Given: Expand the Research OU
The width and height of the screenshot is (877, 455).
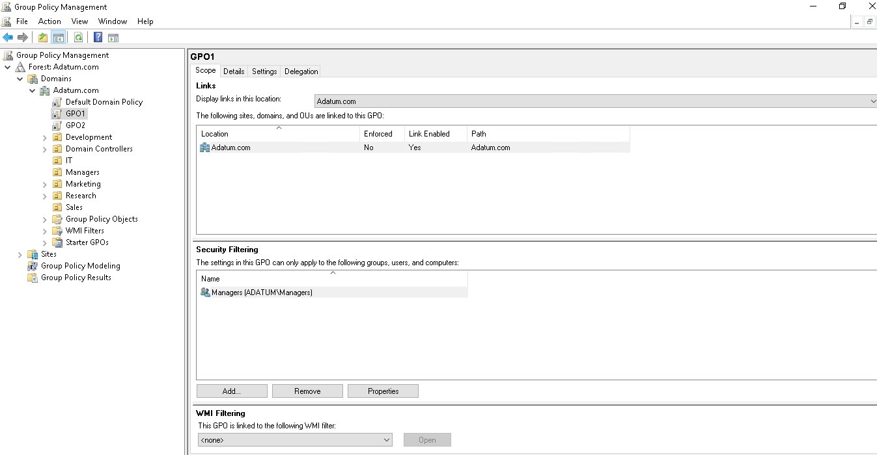Looking at the screenshot, I should click(x=45, y=196).
